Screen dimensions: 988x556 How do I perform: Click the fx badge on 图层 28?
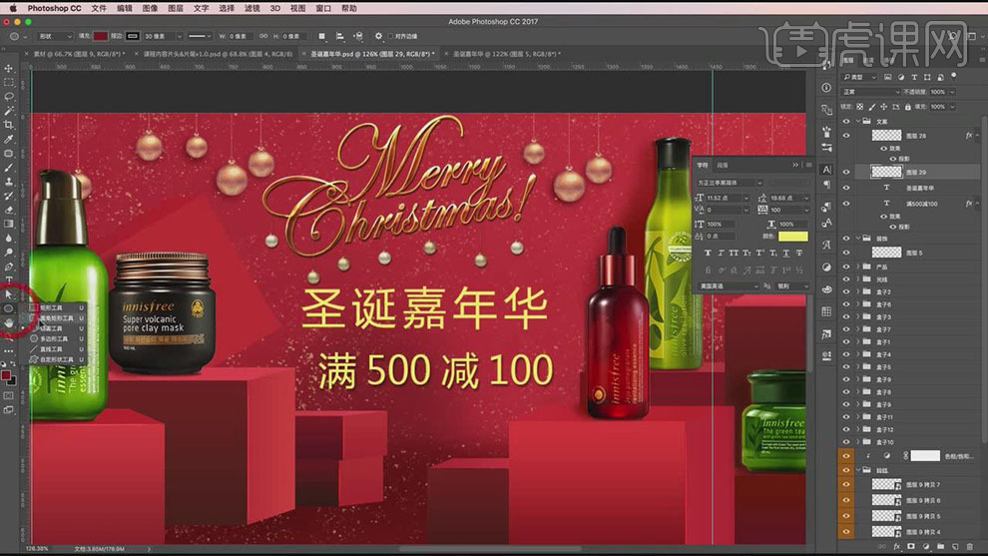[969, 136]
